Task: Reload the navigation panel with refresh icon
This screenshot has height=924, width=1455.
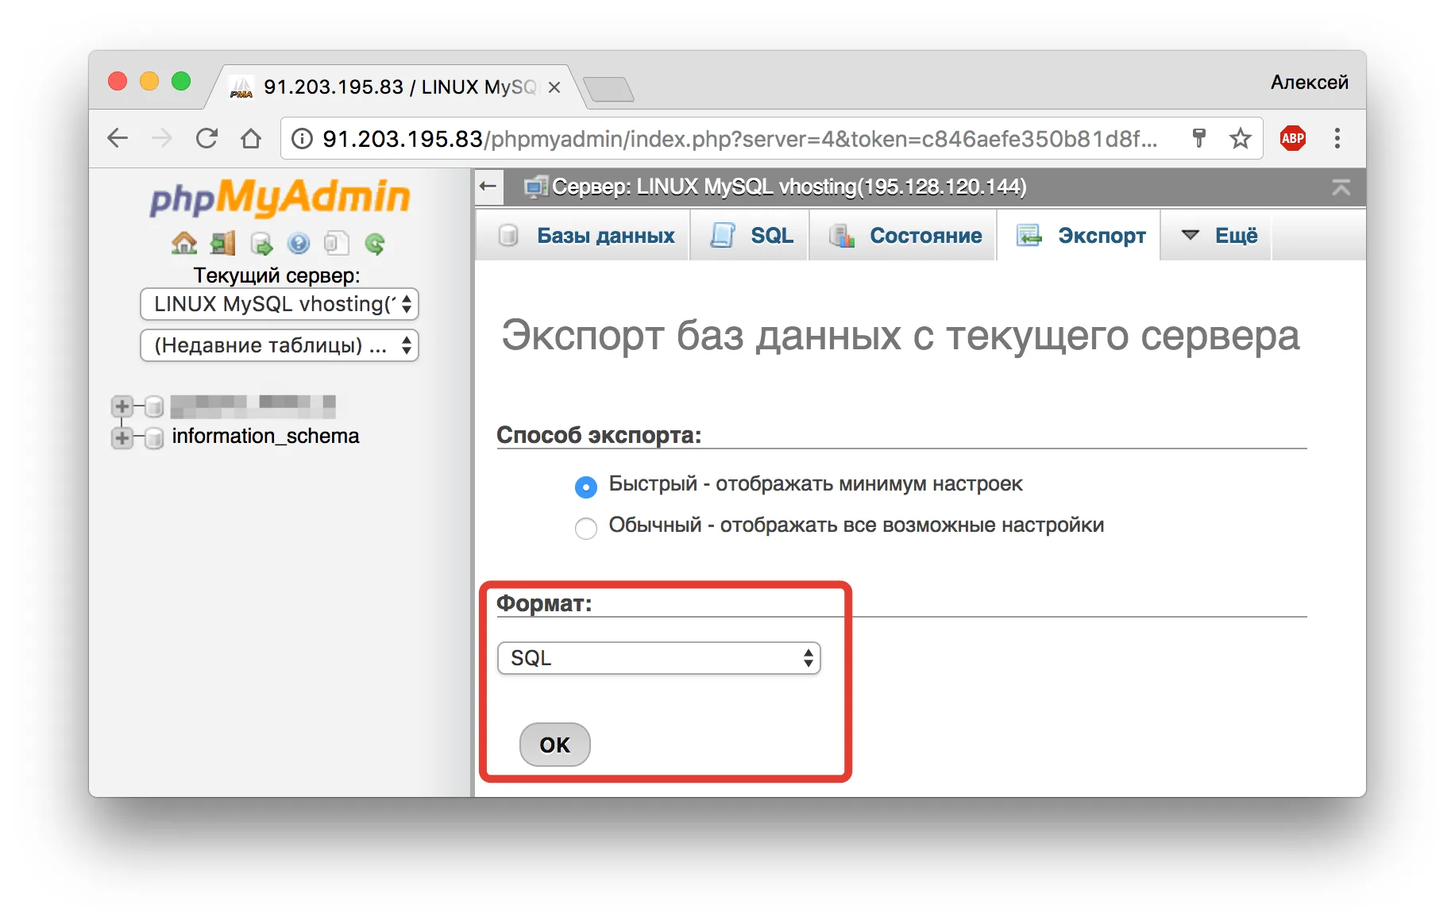Action: pos(375,244)
